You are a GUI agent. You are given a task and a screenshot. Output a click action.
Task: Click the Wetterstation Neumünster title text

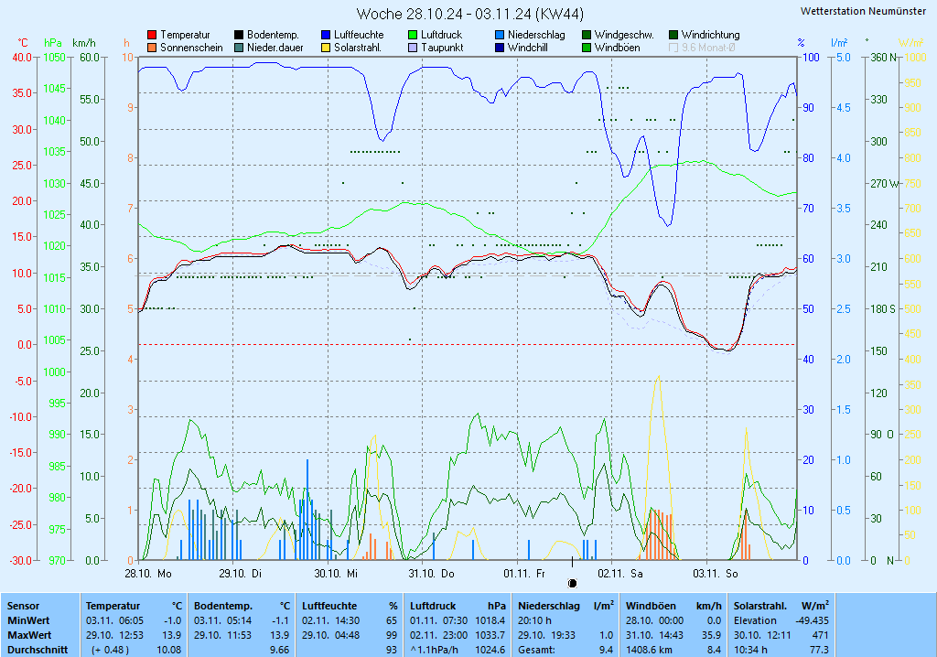point(862,11)
